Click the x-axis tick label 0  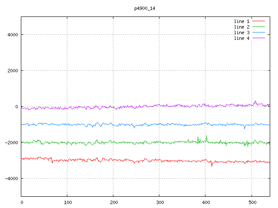coord(22,202)
